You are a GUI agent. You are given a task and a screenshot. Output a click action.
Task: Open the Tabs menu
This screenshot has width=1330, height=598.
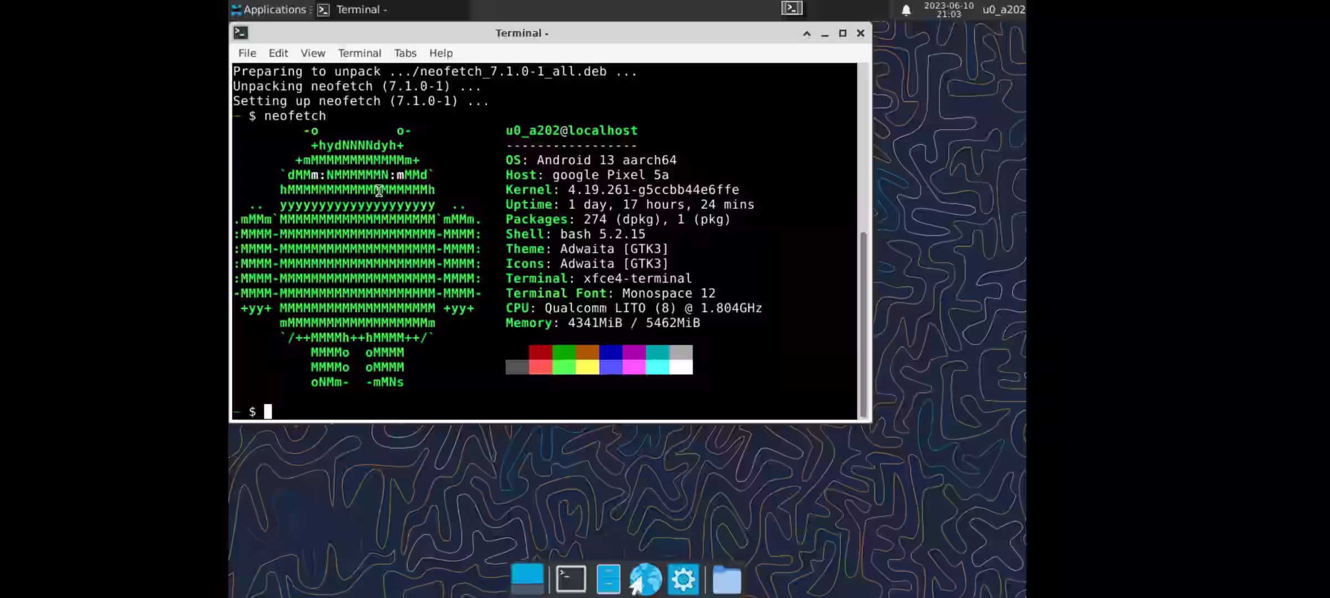coord(405,53)
